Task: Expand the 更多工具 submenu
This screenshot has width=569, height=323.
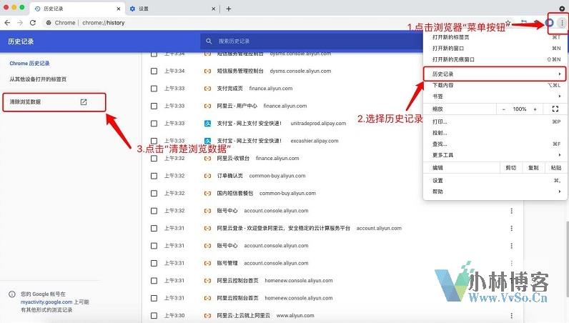Action: (495, 155)
